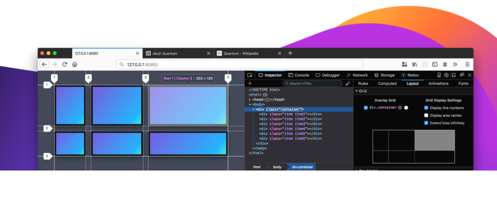Enable Display area names checkbox
The width and height of the screenshot is (497, 207).
click(426, 115)
